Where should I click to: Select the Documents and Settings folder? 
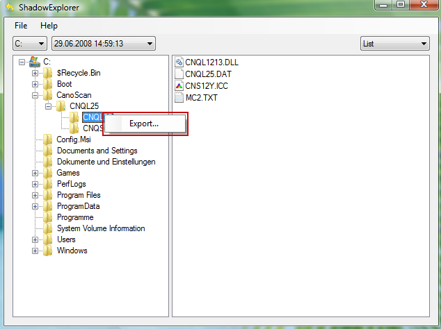point(97,151)
